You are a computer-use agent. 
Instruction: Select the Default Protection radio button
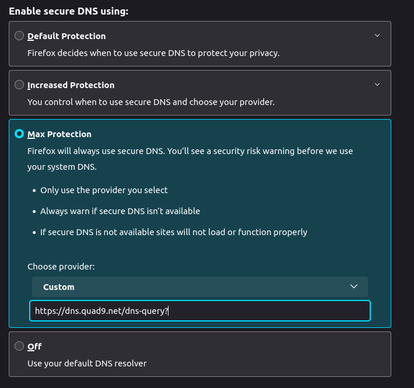[x=19, y=36]
